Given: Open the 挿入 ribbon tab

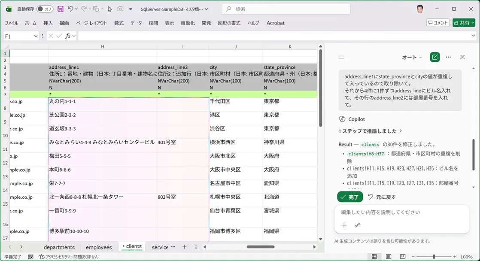Looking at the screenshot, I should click(48, 23).
